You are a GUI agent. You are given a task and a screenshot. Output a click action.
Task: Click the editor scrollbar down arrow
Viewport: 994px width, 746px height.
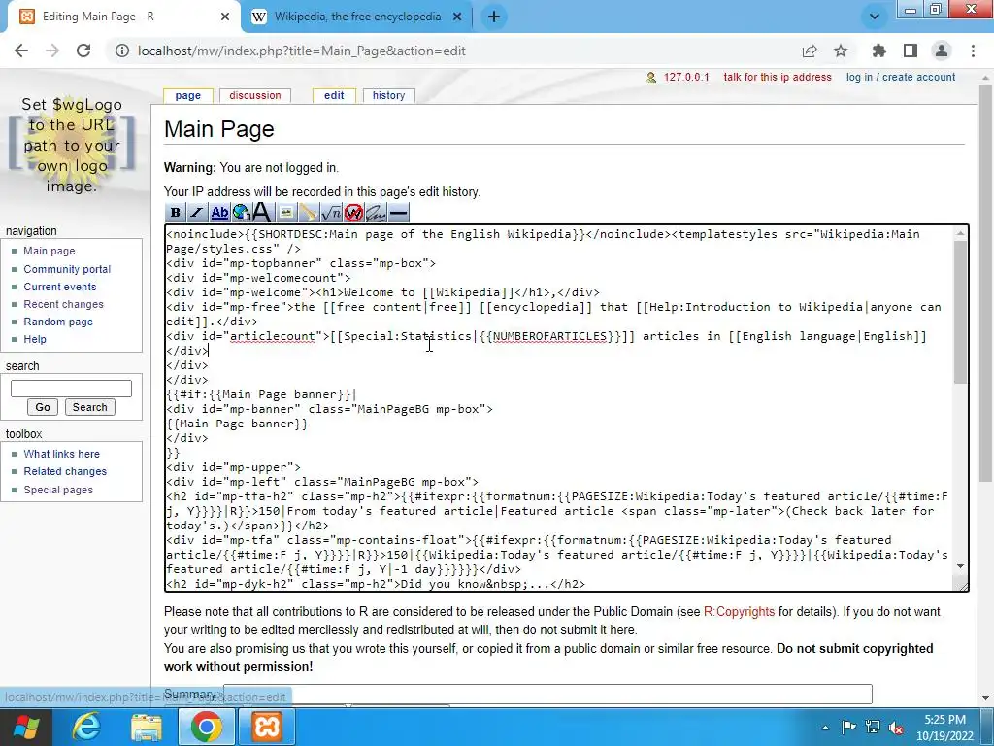point(960,566)
